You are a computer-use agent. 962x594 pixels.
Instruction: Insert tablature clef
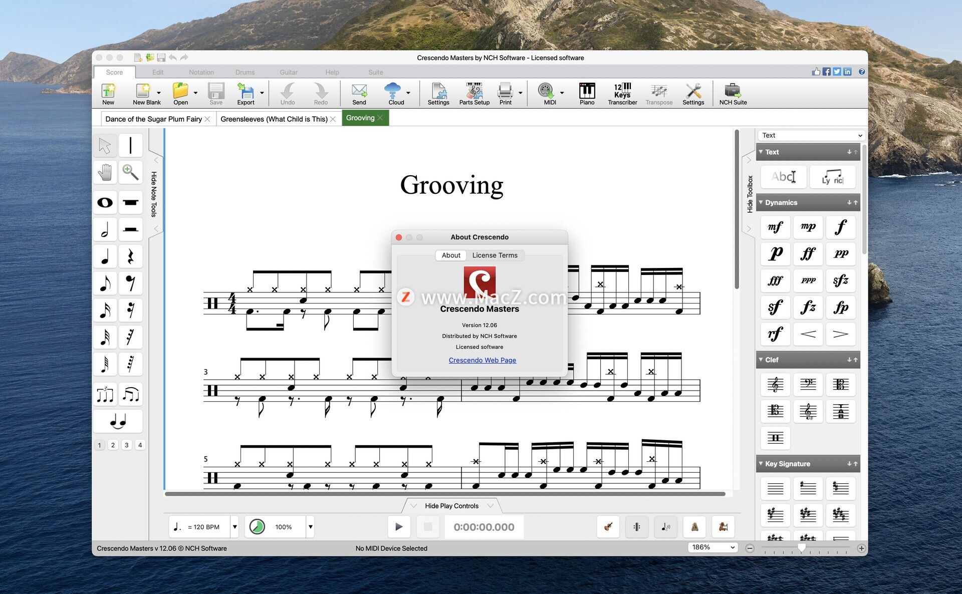(841, 411)
